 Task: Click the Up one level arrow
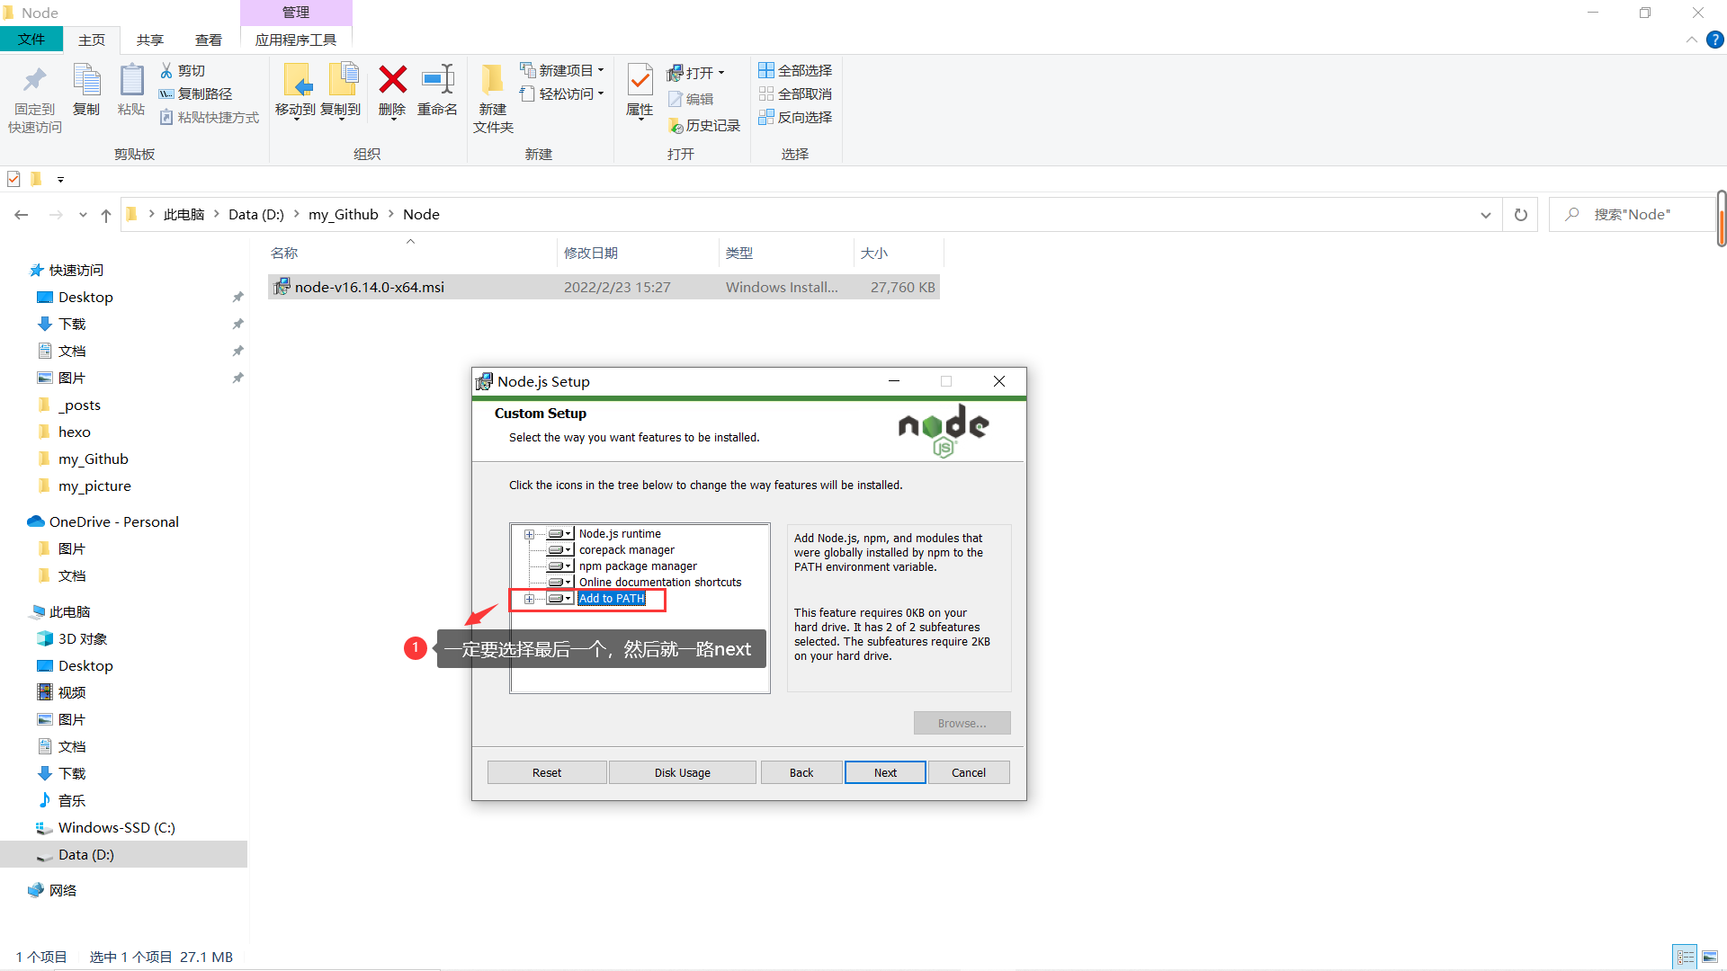click(106, 215)
